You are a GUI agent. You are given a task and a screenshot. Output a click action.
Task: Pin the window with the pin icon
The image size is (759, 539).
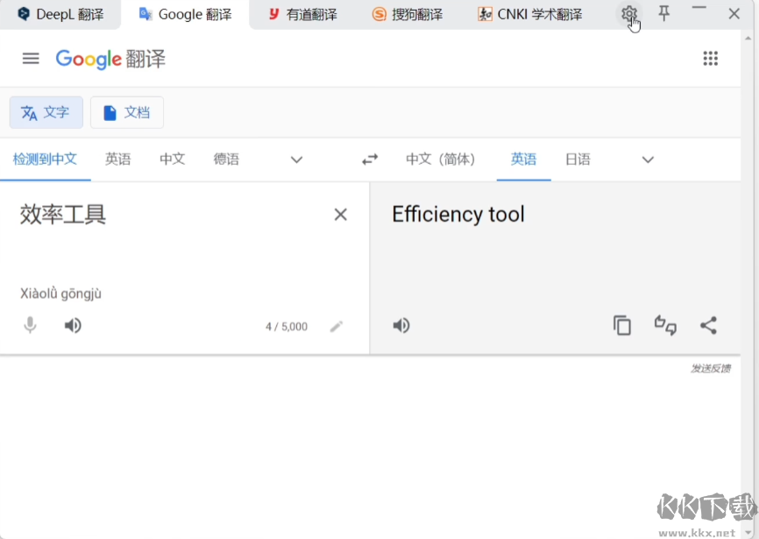(664, 13)
